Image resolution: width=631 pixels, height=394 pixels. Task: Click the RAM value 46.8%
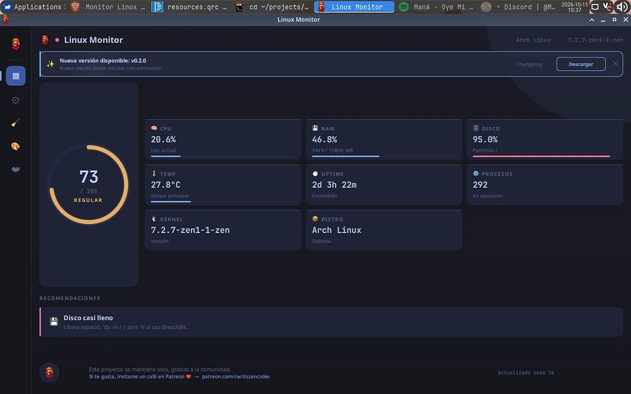click(324, 139)
